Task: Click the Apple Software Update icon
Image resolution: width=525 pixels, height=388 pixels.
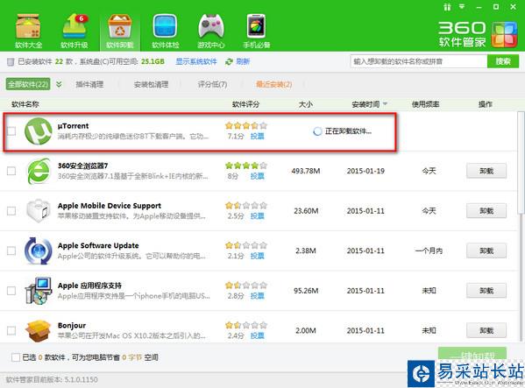Action: (x=39, y=250)
